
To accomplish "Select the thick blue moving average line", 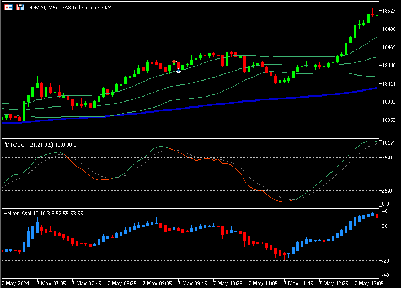I will click(189, 107).
